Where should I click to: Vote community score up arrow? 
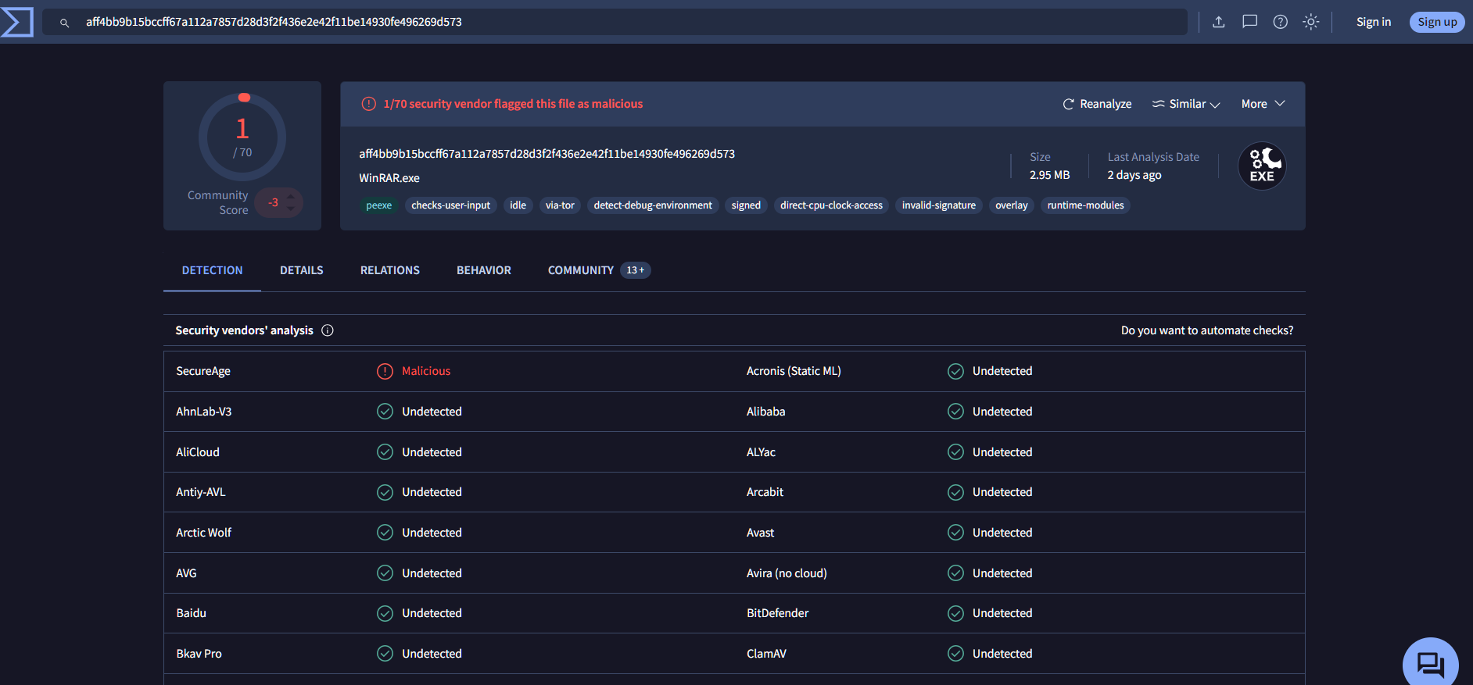click(291, 195)
